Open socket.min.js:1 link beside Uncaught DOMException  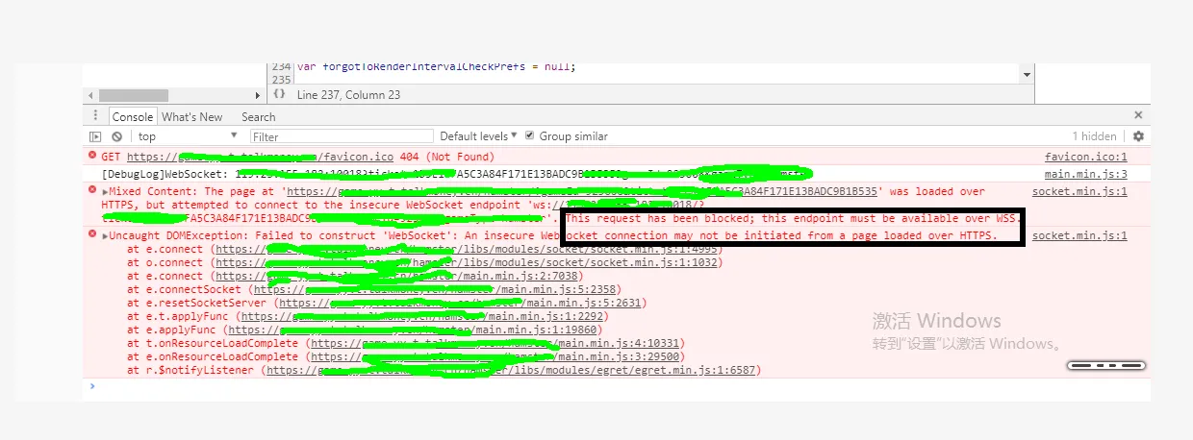(x=1079, y=235)
